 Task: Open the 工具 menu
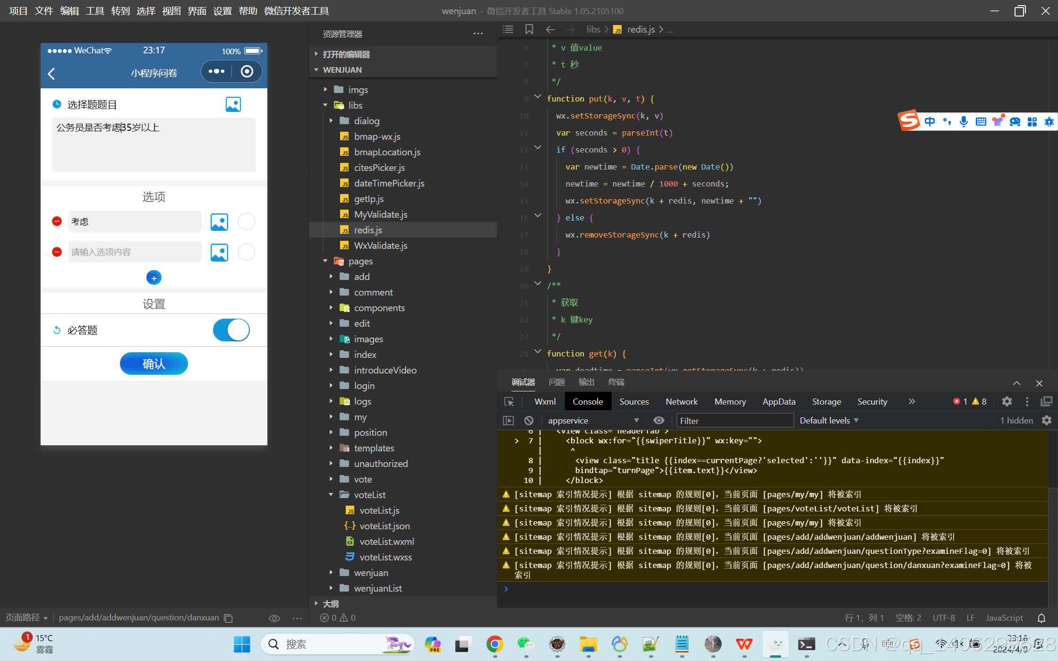[94, 10]
